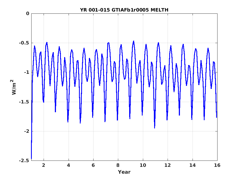The image size is (240, 180).
Task: Click the y-axis tick label "-0.5"
Action: 24,43
